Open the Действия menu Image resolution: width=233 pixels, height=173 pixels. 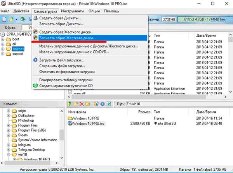click(x=21, y=11)
